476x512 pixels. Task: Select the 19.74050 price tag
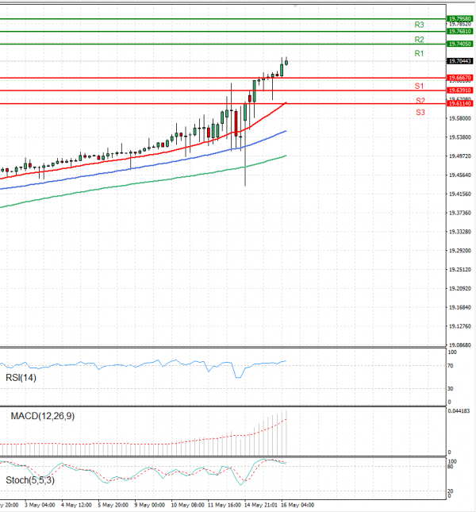click(x=459, y=44)
